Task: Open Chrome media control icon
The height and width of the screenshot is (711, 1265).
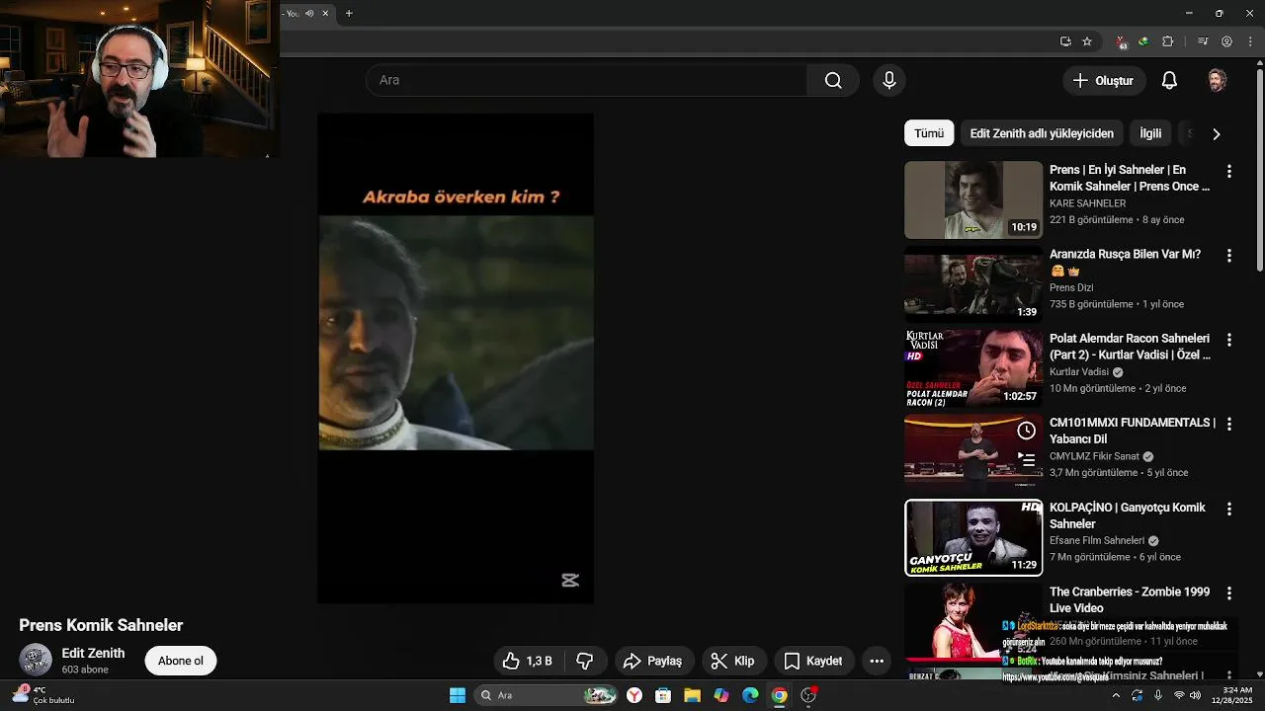Action: click(1203, 41)
